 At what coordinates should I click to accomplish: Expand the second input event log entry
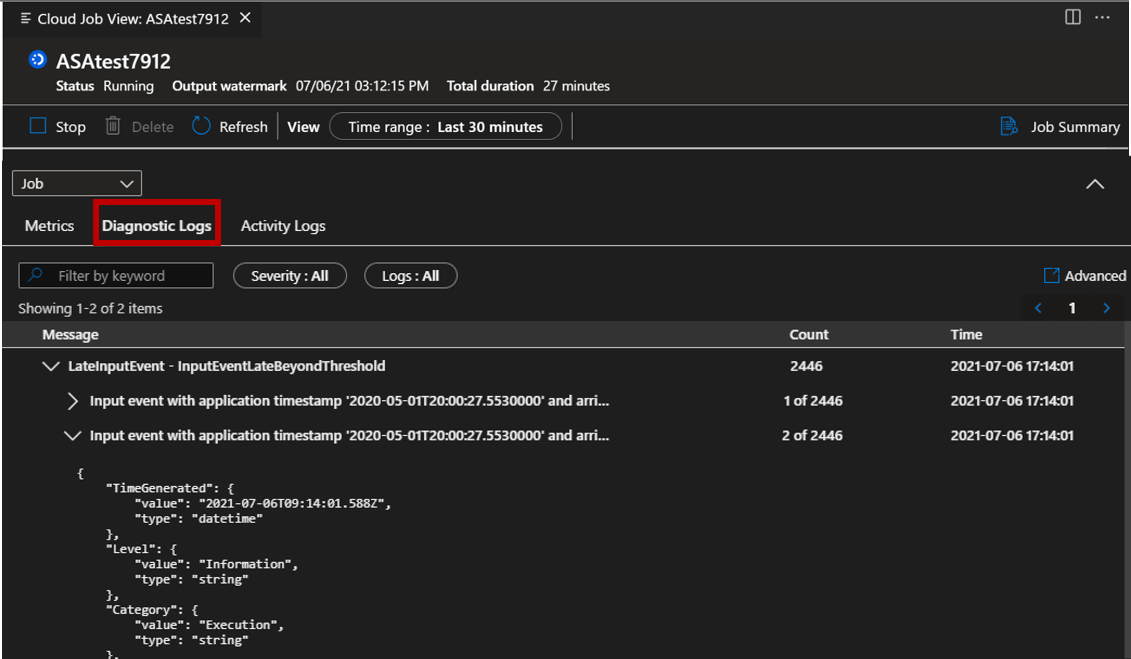[74, 435]
